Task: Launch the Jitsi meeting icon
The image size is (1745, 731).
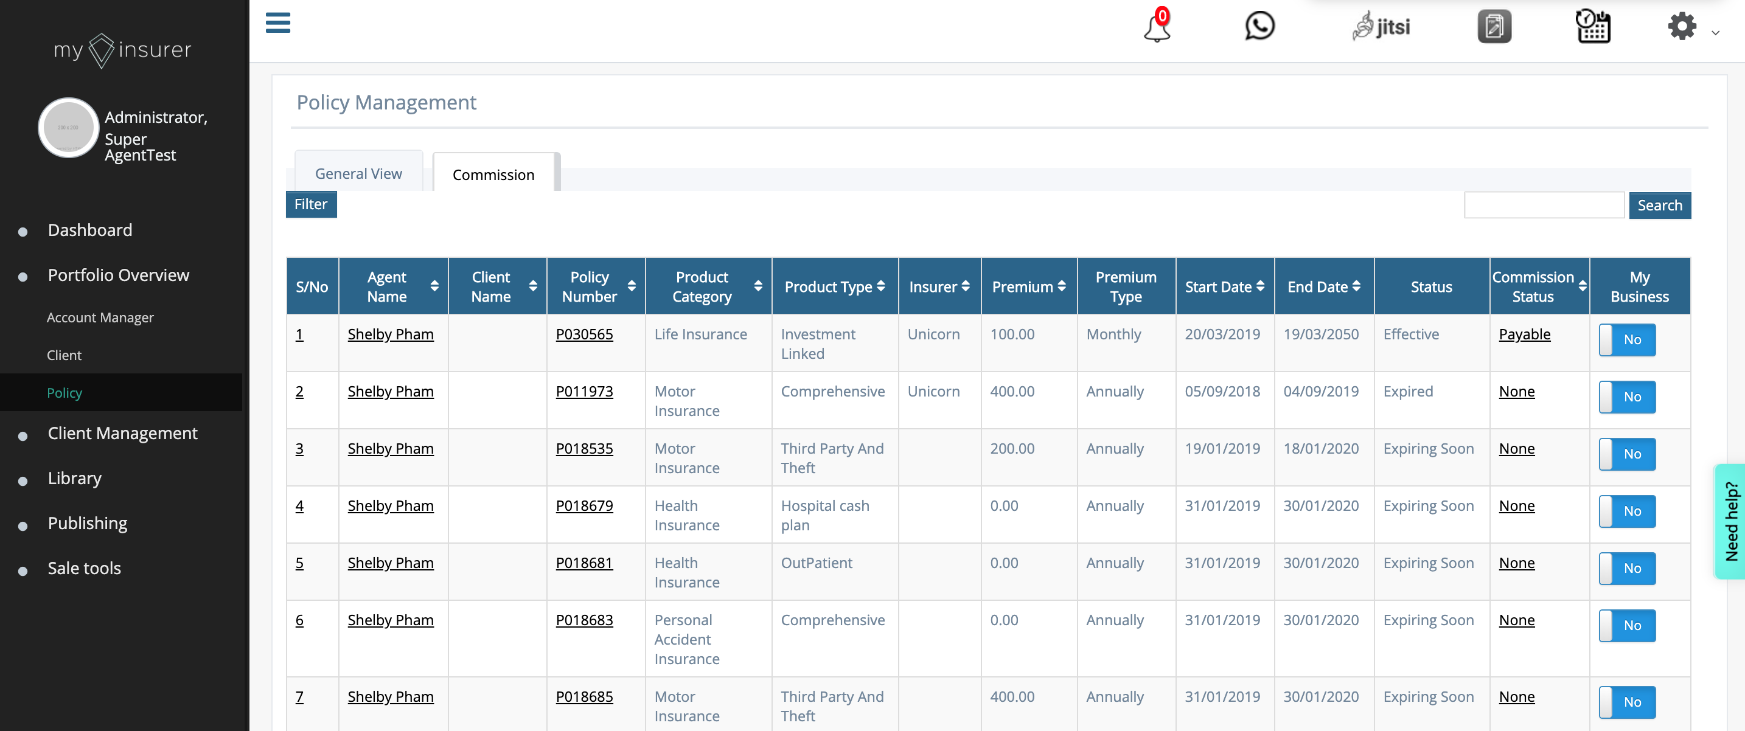Action: tap(1381, 27)
